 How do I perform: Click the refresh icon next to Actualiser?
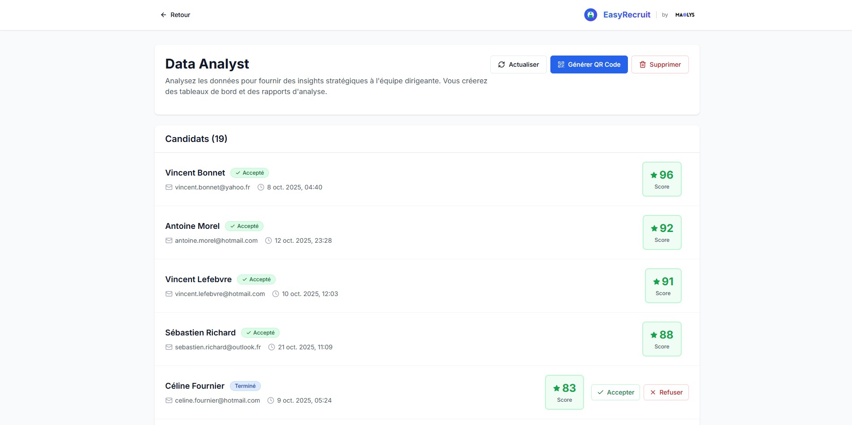point(502,64)
